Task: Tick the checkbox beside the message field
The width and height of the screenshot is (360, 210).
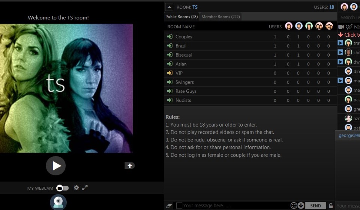Action: [179, 206]
